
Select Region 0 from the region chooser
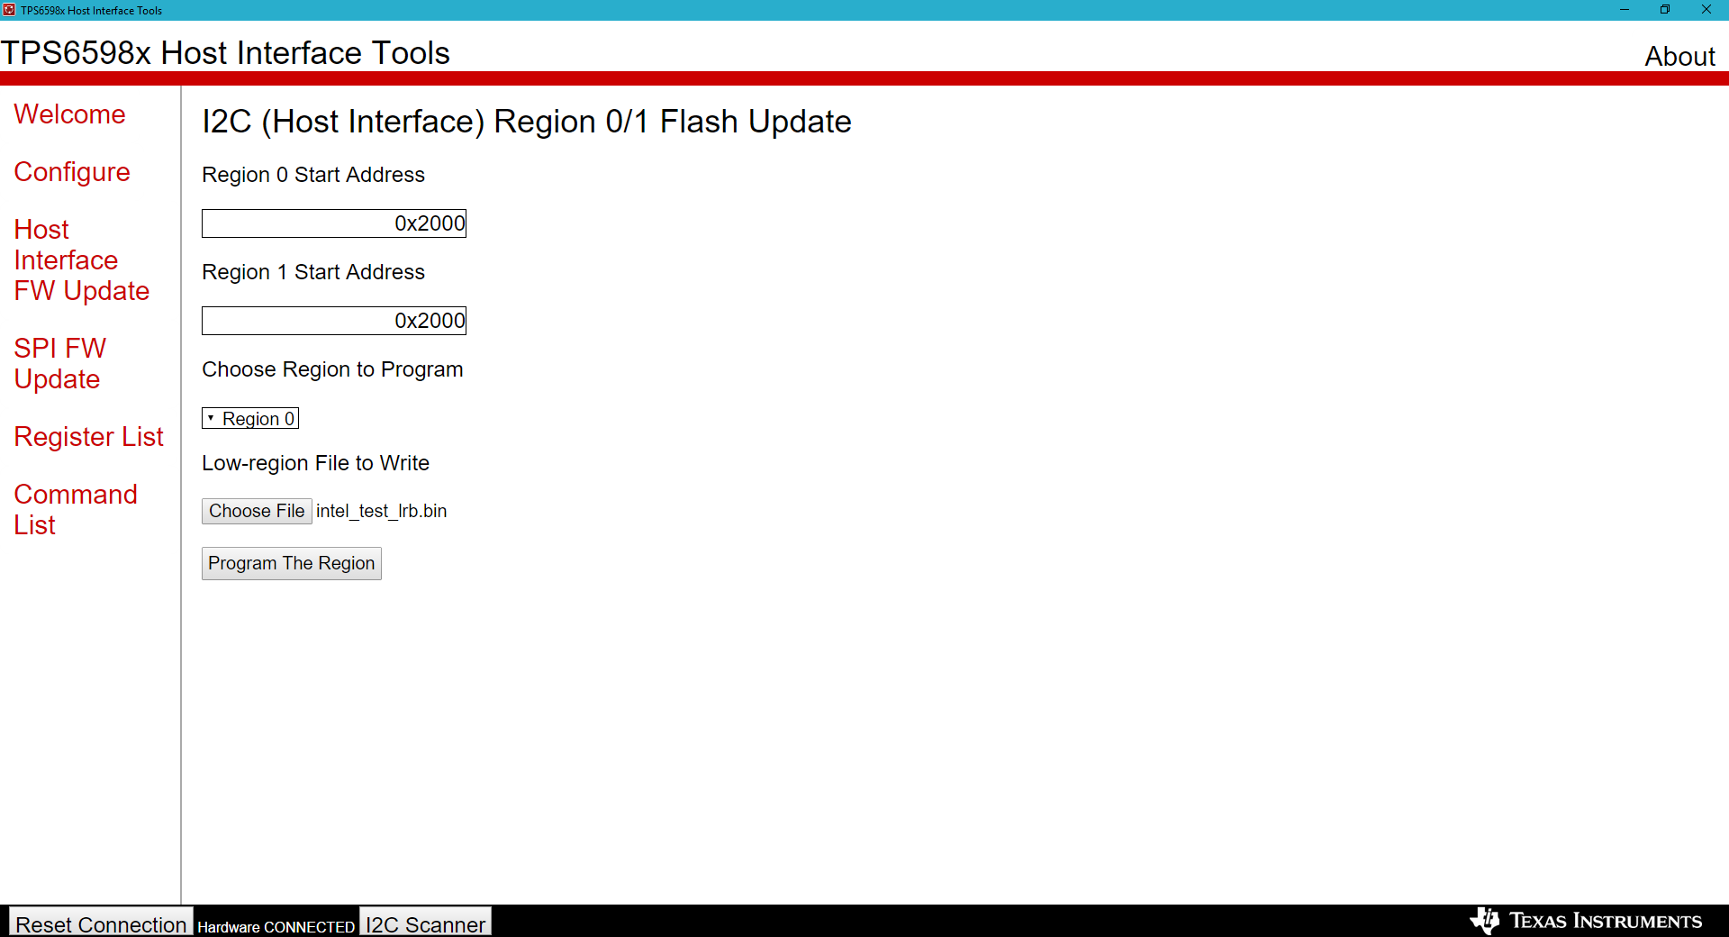coord(257,418)
